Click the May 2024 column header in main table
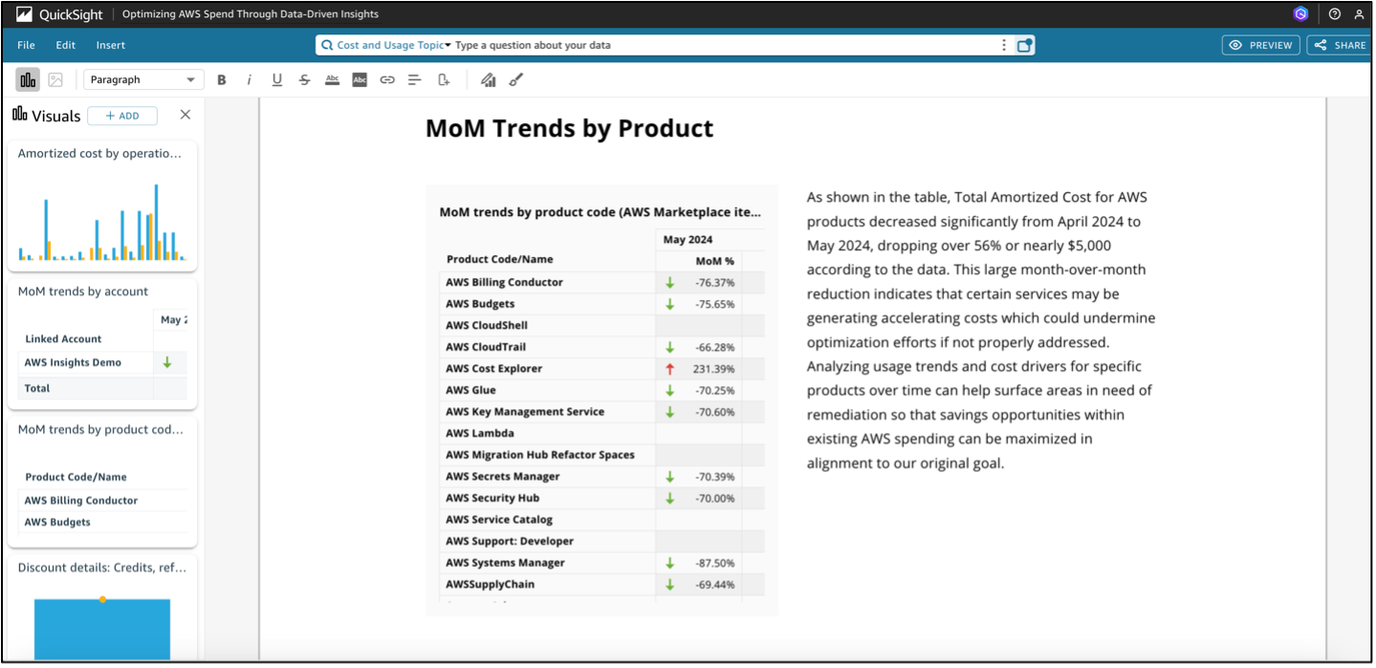The width and height of the screenshot is (1376, 668). pyautogui.click(x=688, y=240)
